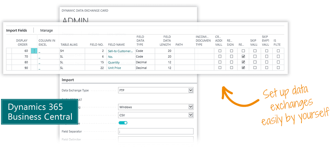Select display order cell 70
Screen dimensions: 333x147
[x=21, y=56]
